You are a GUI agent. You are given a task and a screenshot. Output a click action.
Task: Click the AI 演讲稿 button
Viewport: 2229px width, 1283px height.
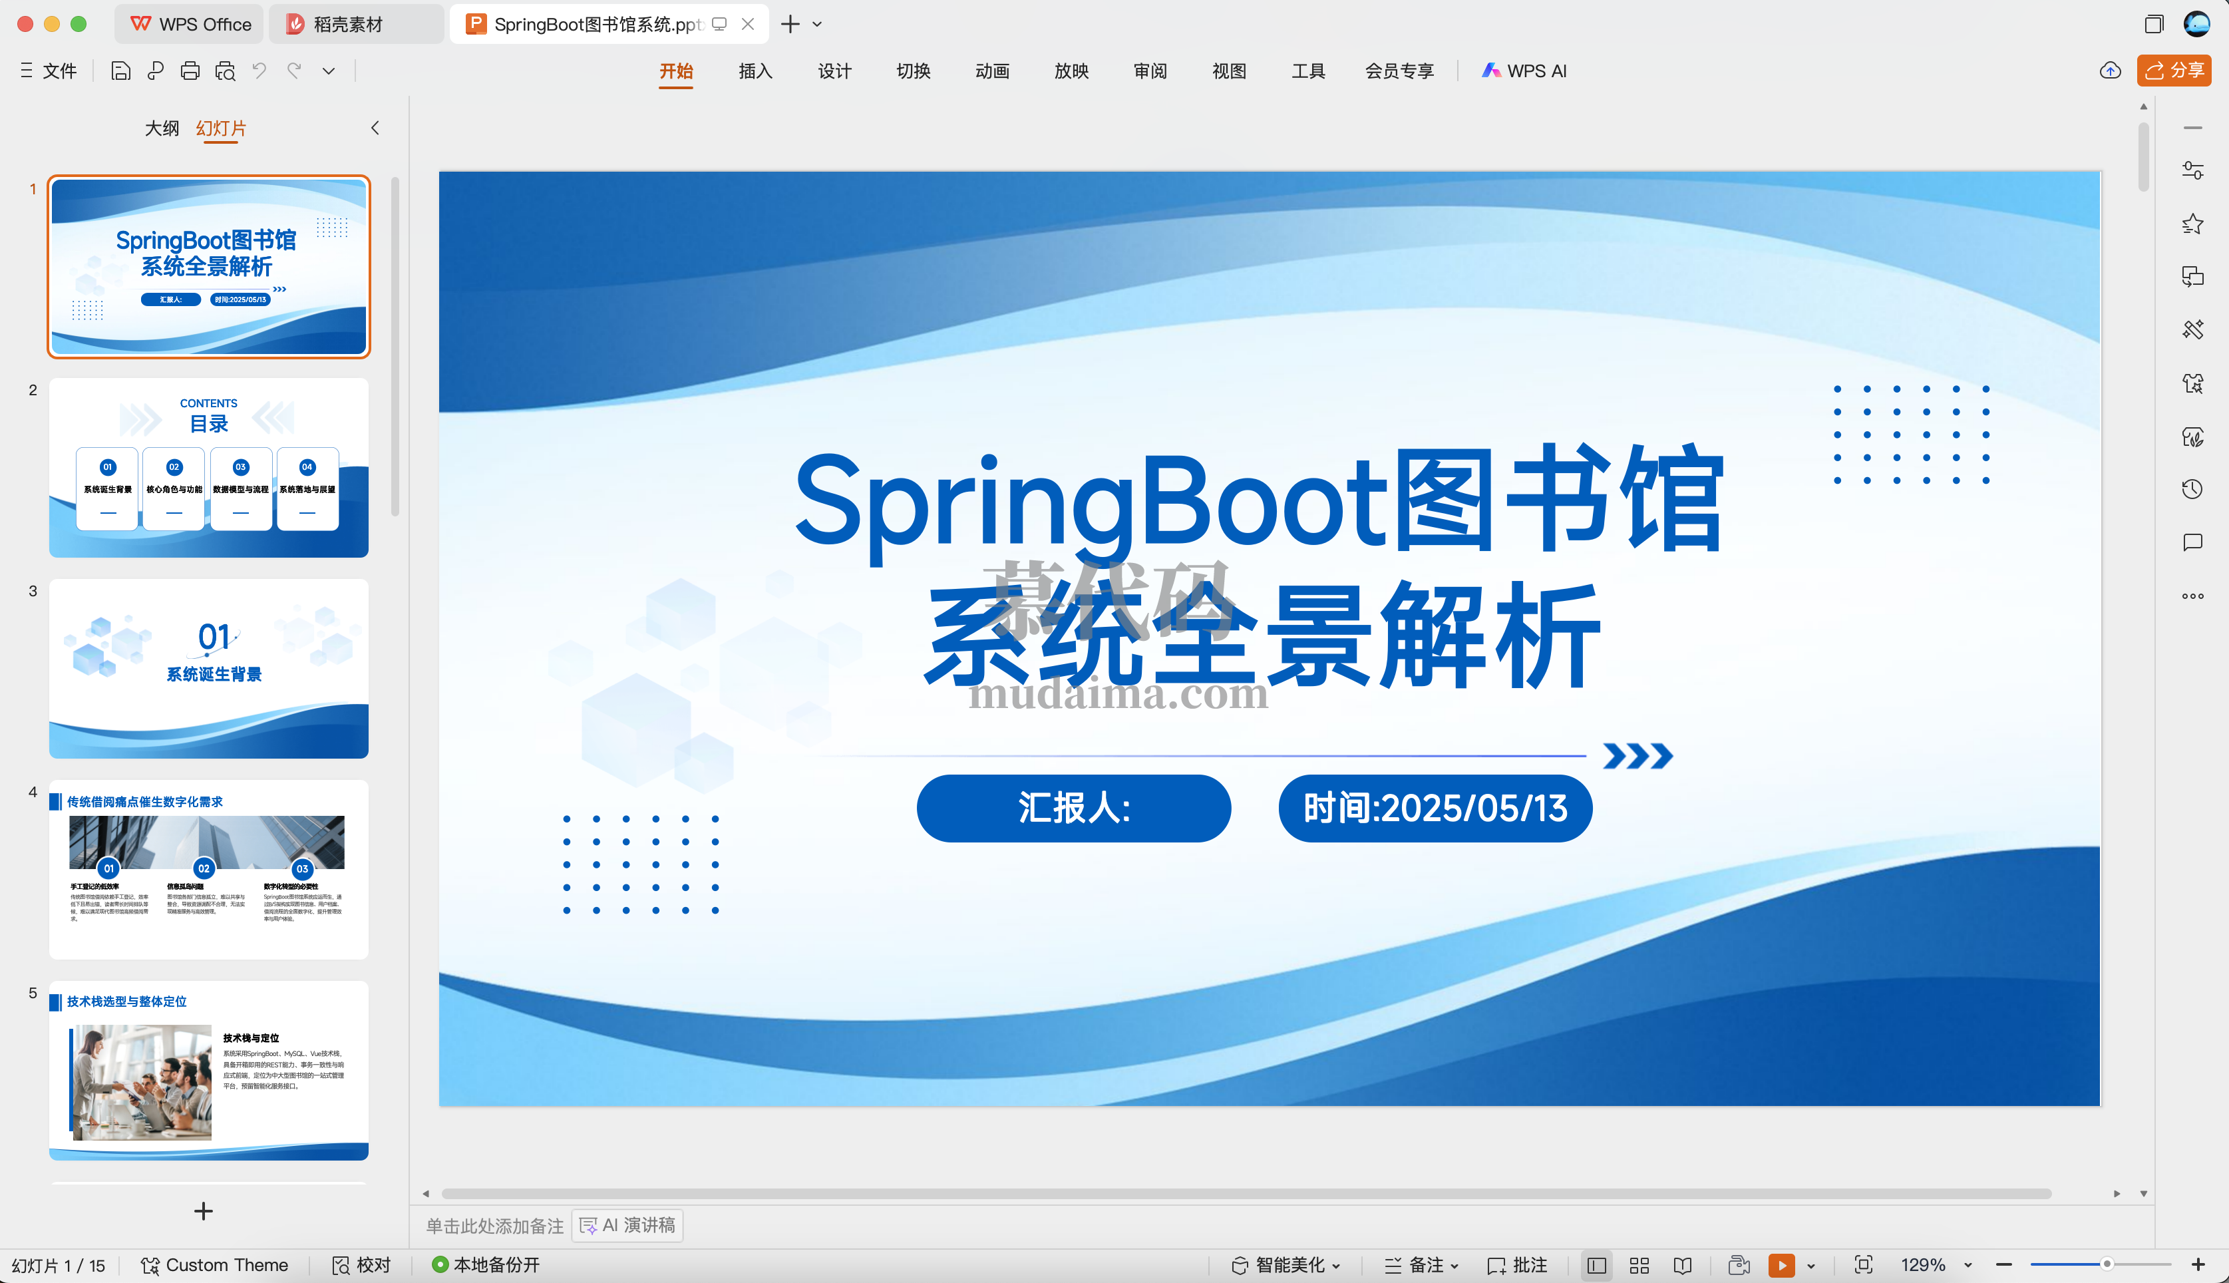(x=627, y=1226)
